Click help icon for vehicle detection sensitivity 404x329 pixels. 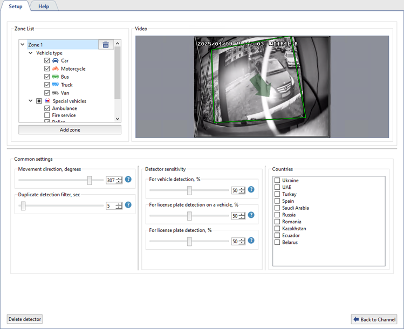click(x=251, y=190)
